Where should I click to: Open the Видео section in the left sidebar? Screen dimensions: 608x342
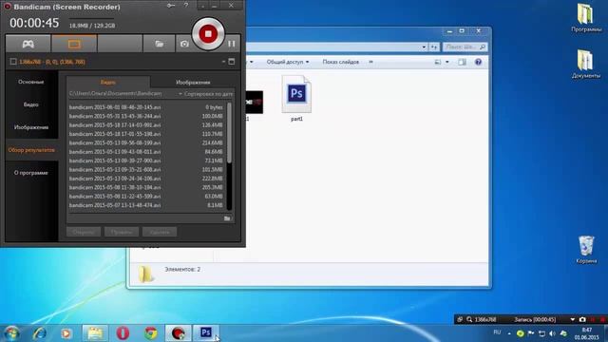tap(31, 104)
